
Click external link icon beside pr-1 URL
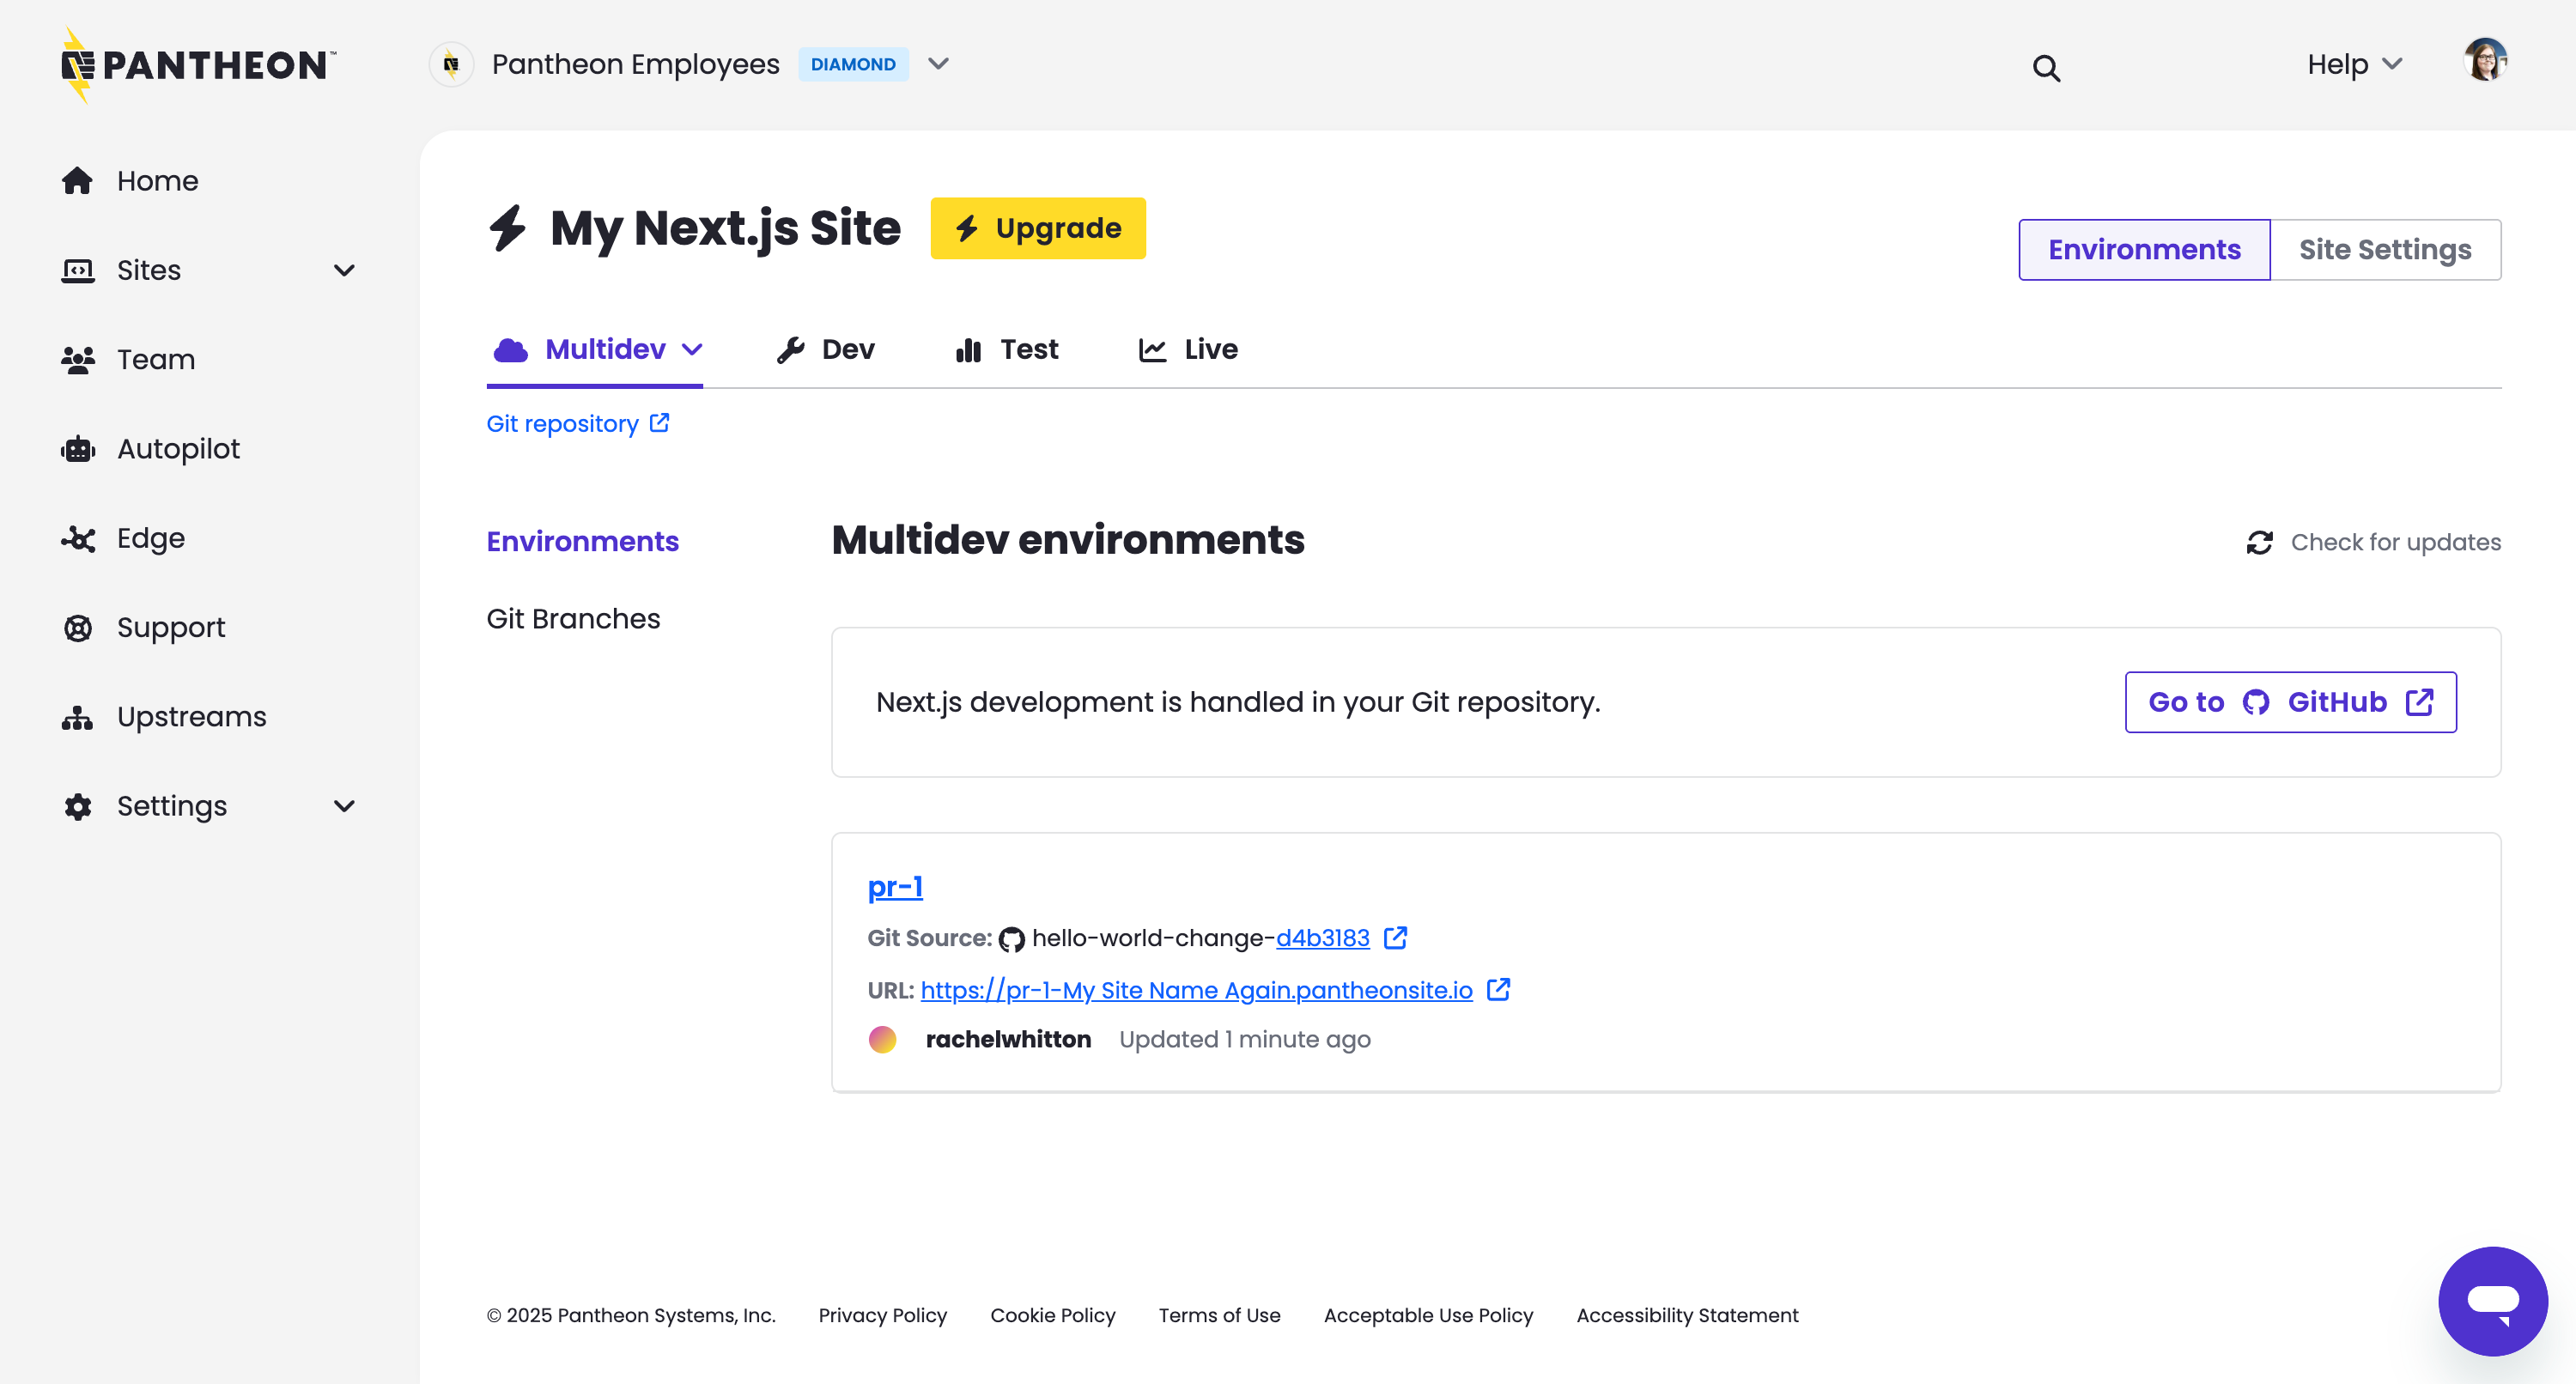point(1498,989)
